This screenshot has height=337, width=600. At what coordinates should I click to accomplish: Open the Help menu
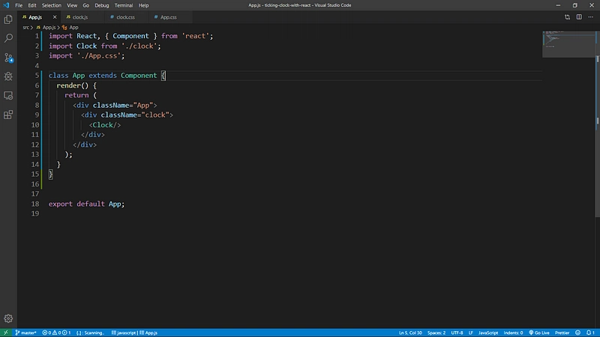pos(143,5)
